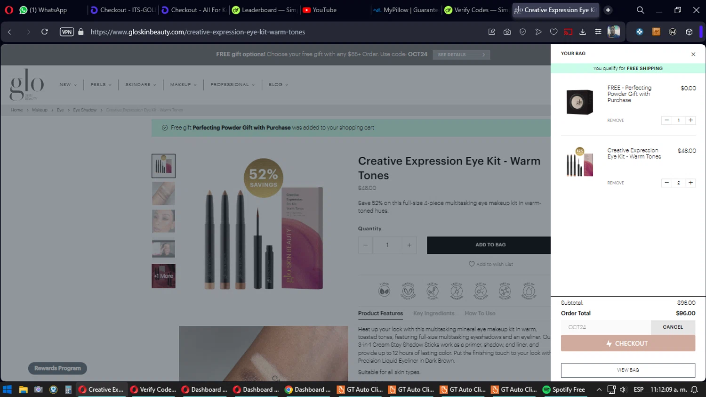Open Spotify Free from the taskbar
This screenshot has width=706, height=397.
(x=564, y=389)
